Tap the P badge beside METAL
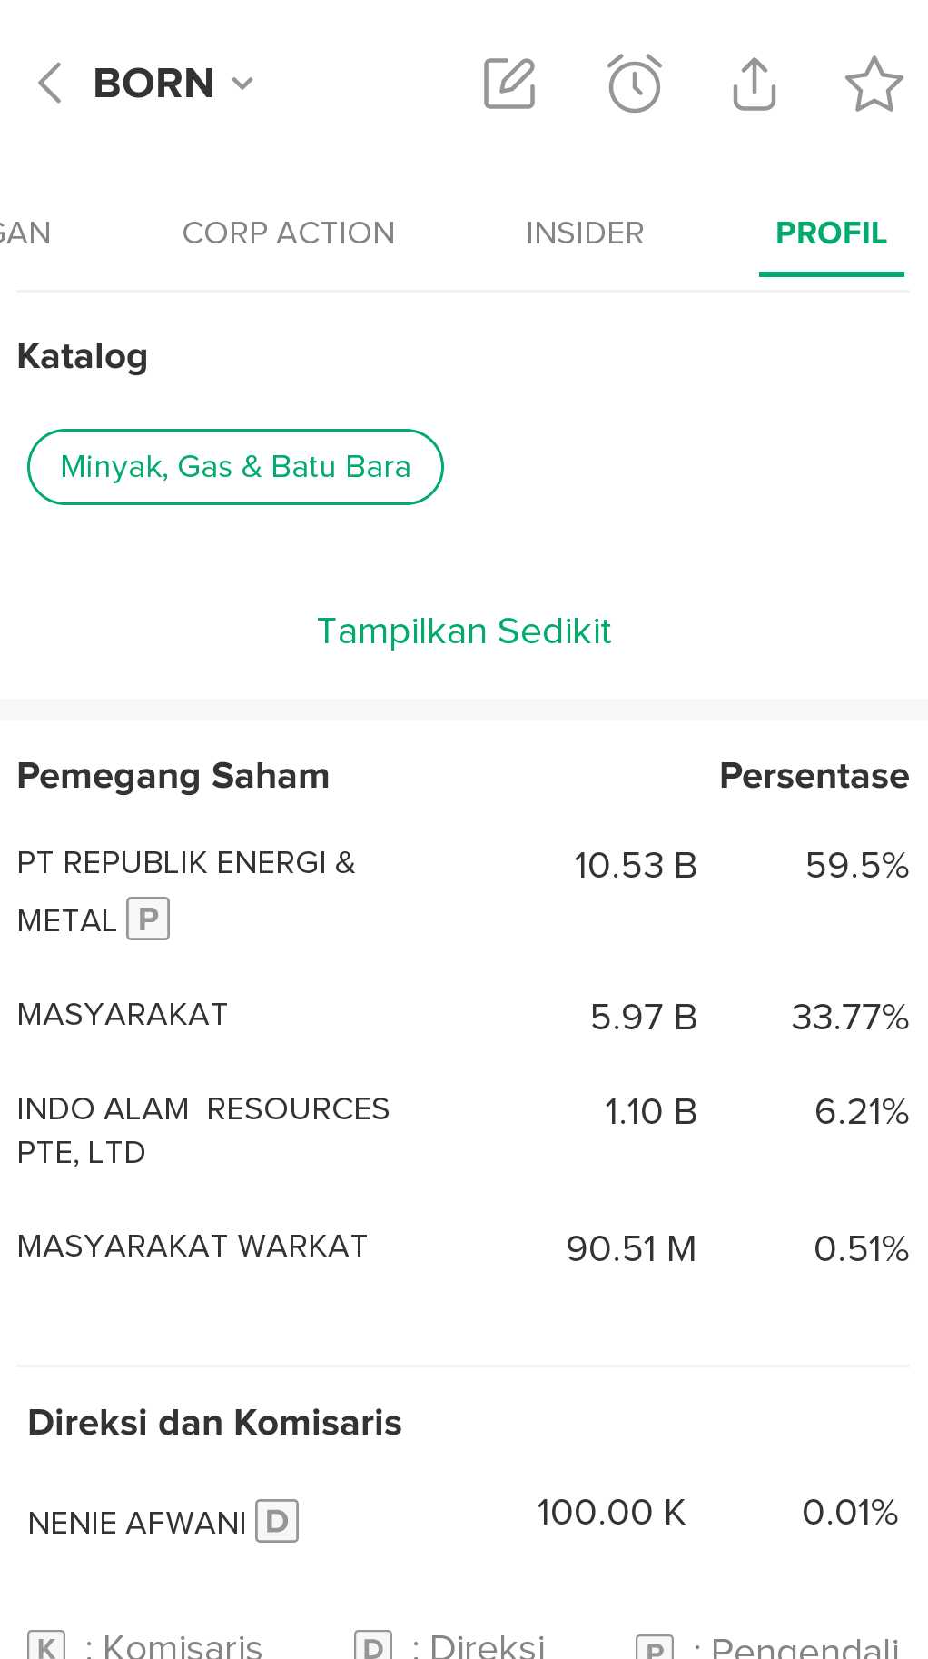 pos(148,919)
